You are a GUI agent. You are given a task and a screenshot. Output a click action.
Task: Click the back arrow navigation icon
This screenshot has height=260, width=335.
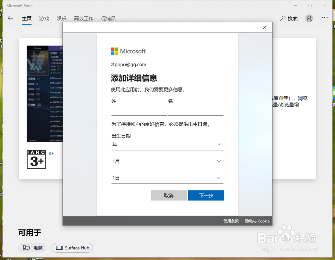click(x=10, y=18)
